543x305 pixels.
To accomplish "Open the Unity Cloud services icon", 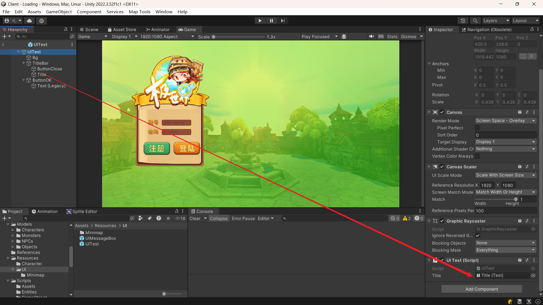I will tap(29, 21).
